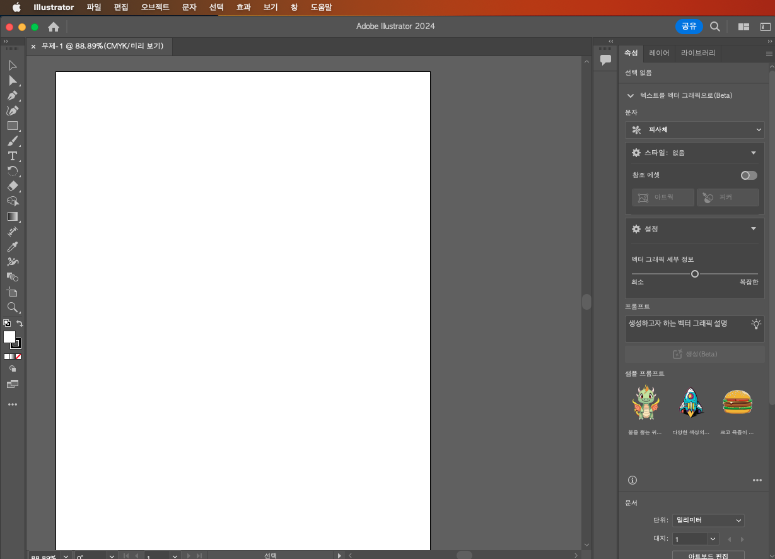
Task: Collapse 텍스트를 벡터 그래픽으로 section
Action: (630, 95)
